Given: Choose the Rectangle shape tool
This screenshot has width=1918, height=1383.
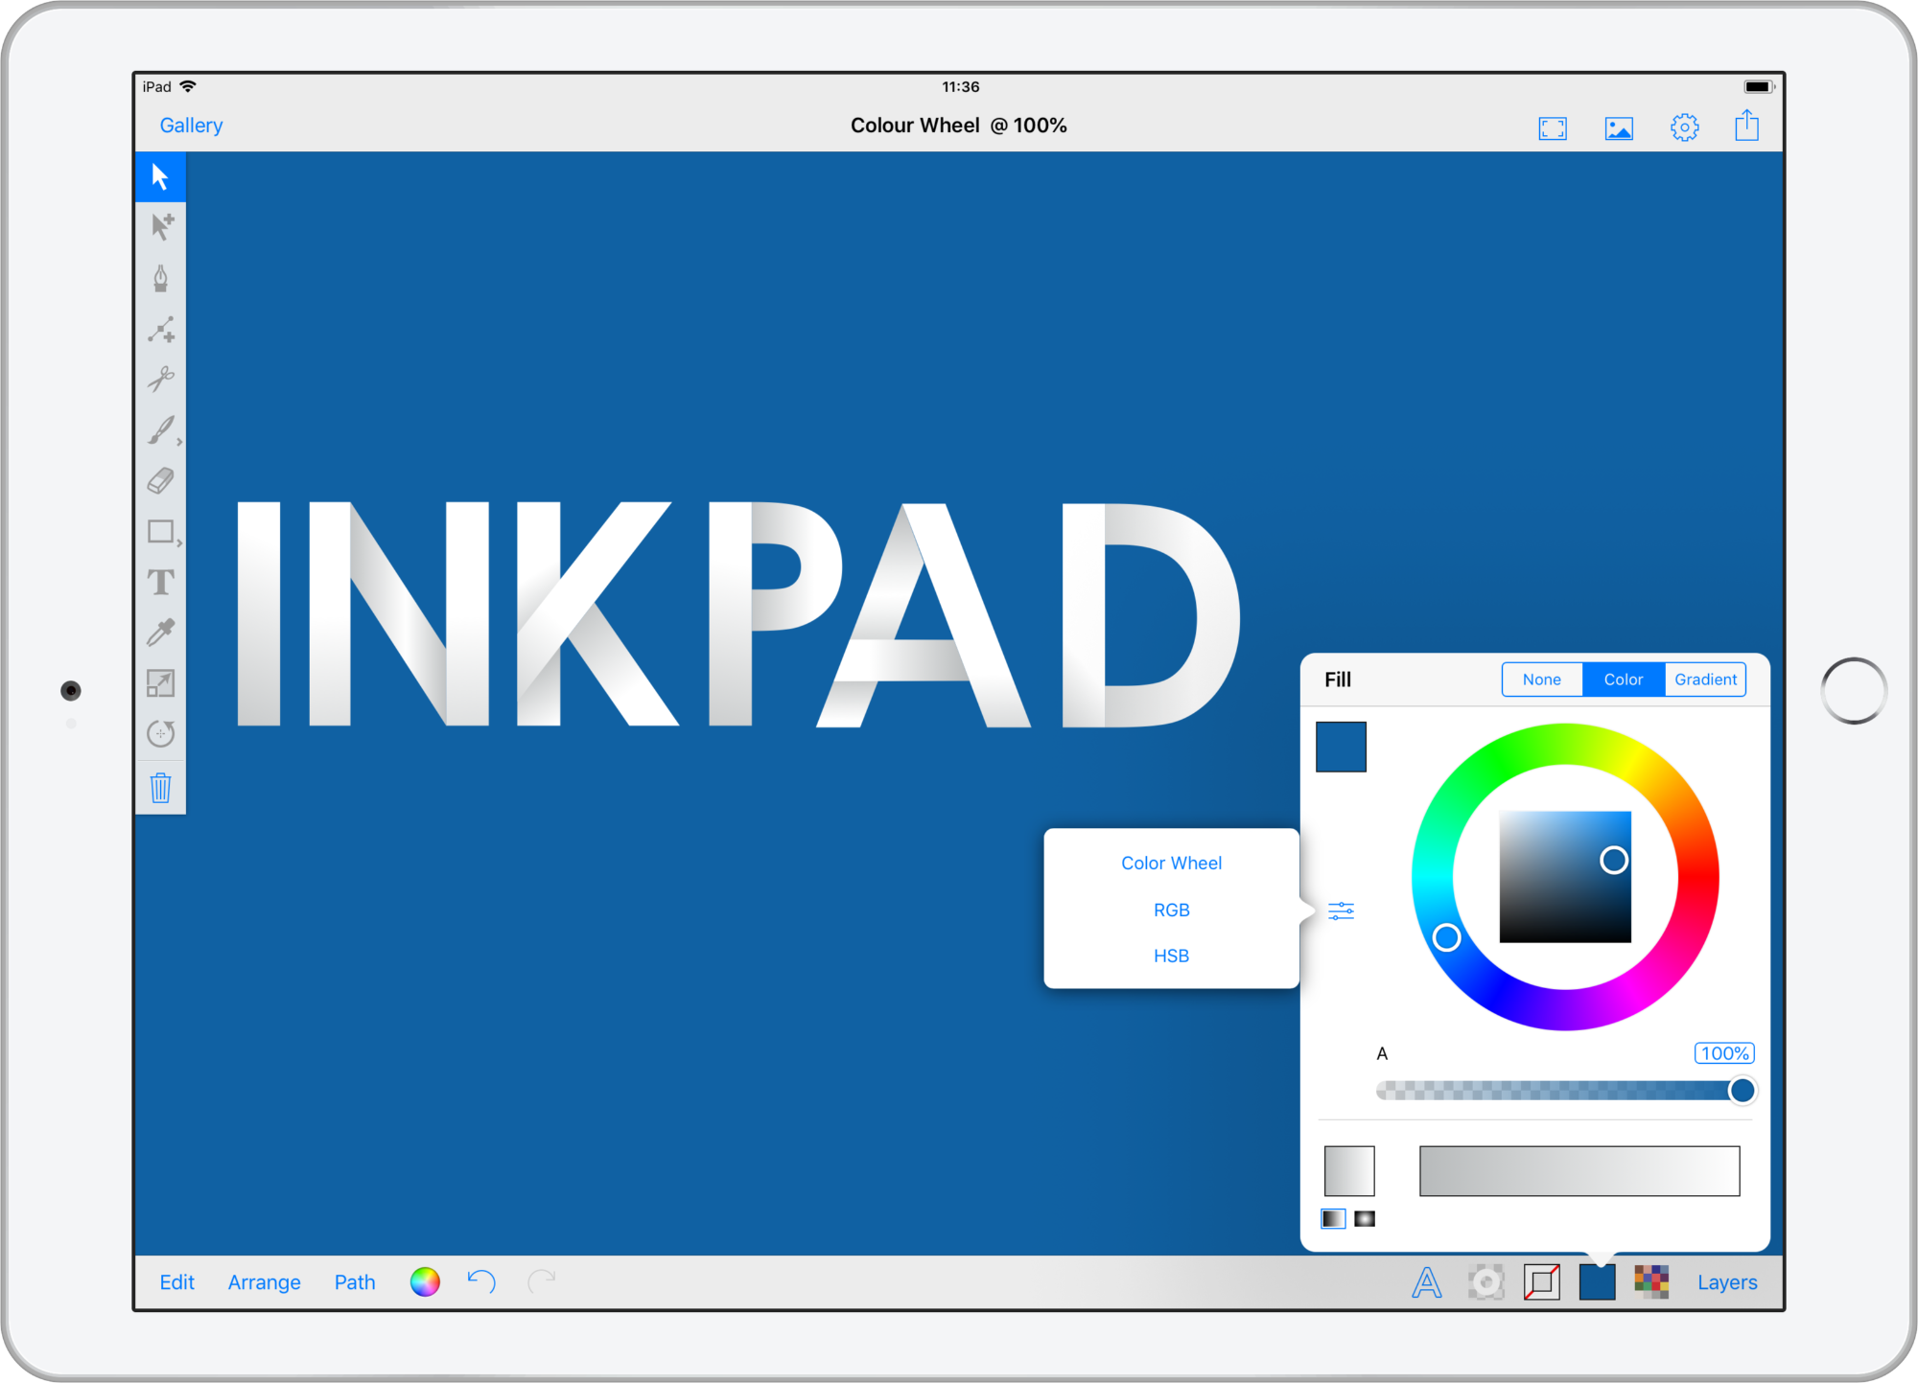Looking at the screenshot, I should (x=160, y=531).
